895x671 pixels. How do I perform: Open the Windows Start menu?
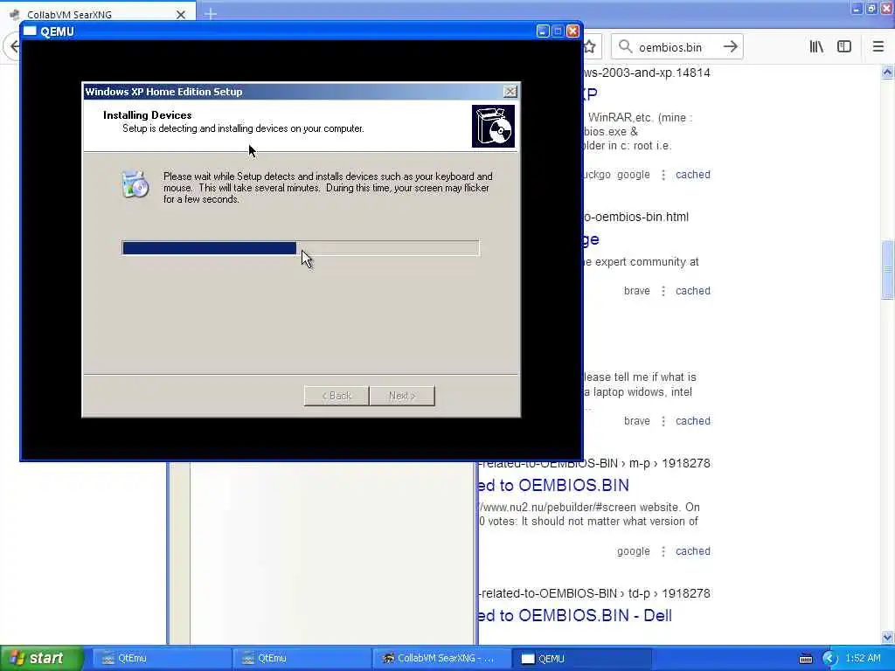[x=41, y=658]
